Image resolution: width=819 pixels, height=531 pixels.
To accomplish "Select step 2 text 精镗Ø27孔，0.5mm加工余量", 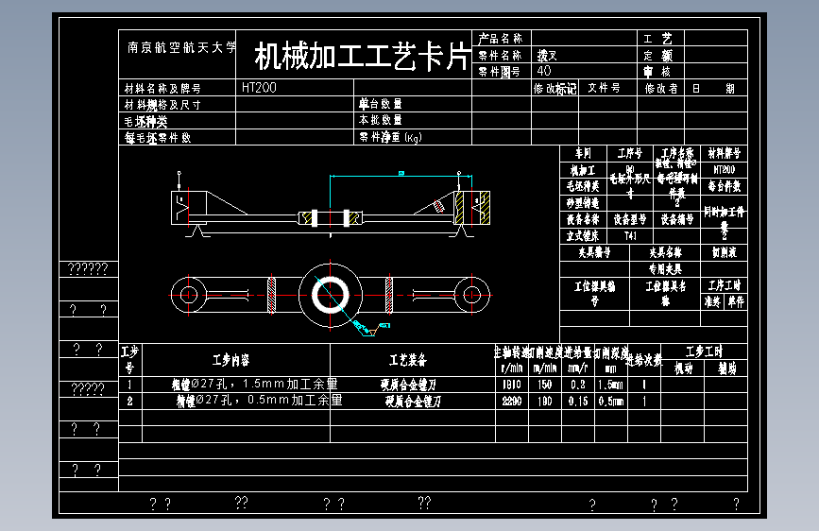I will click(x=259, y=401).
